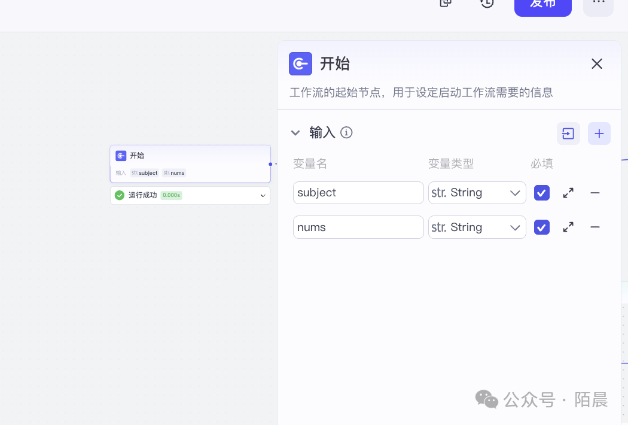Click the expand arrows icon in nums row

tap(568, 227)
